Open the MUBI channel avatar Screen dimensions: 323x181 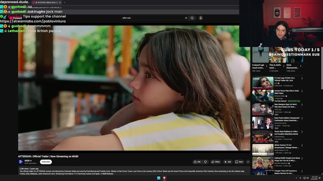(x=21, y=162)
